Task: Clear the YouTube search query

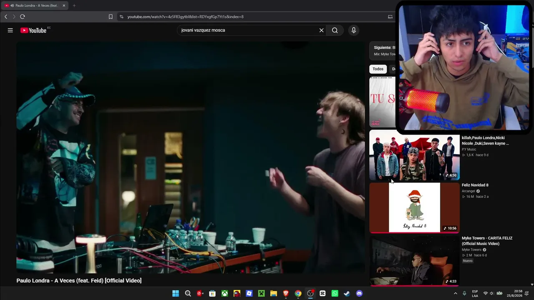Action: click(x=321, y=30)
